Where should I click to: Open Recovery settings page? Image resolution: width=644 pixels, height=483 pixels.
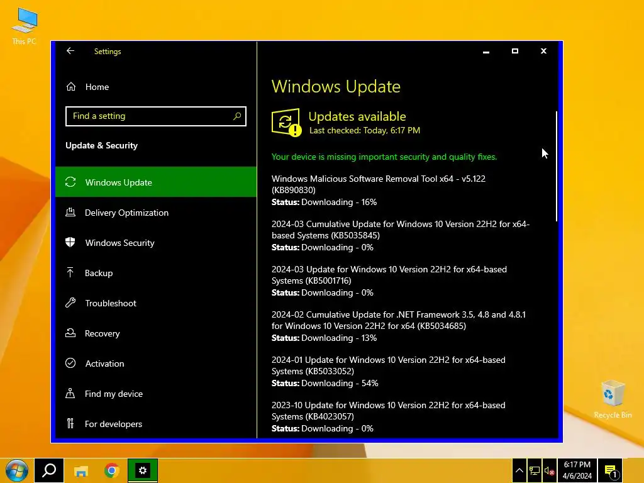pos(156,333)
